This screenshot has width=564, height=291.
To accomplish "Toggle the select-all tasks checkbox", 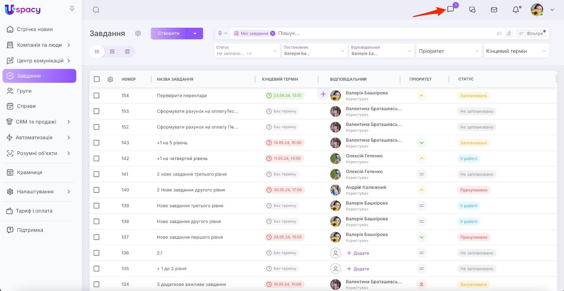I will click(x=97, y=79).
